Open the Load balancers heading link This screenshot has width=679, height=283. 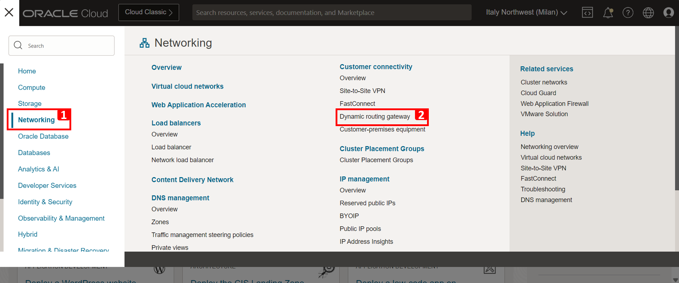pos(176,123)
